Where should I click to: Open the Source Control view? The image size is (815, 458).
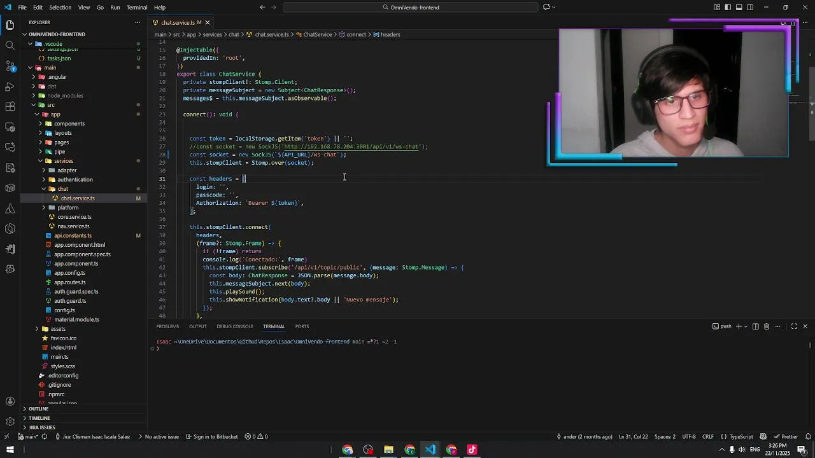pos(10,66)
